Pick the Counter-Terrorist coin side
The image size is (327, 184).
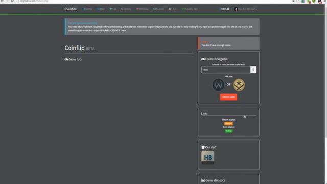[x=218, y=85]
